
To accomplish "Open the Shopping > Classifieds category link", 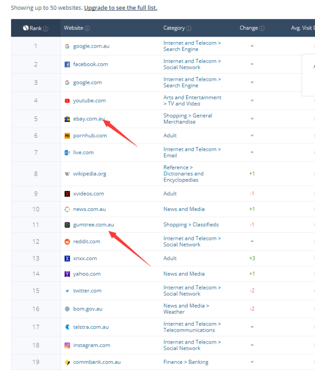I will point(191,225).
